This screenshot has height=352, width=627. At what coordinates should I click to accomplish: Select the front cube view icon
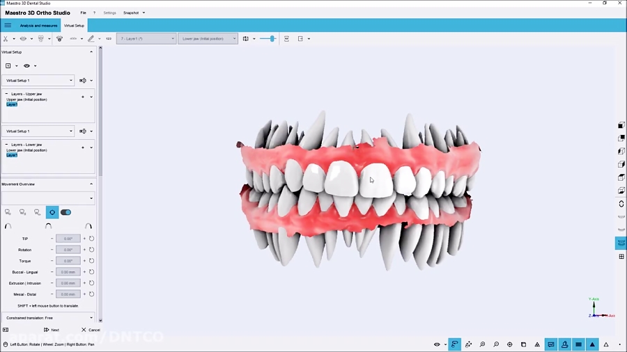point(621,125)
